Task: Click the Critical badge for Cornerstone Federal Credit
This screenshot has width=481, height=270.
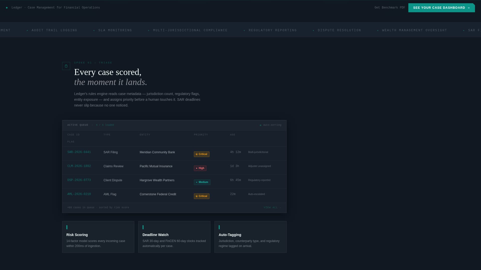Action: [202, 196]
